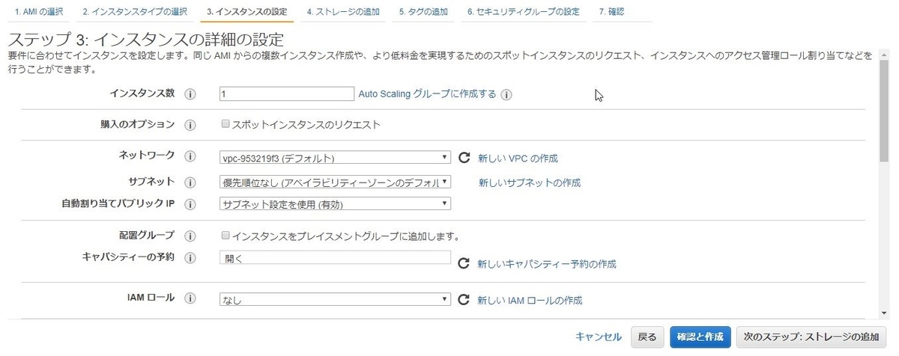Click 新しい IAM ロールの作成 link
The width and height of the screenshot is (899, 356).
point(530,300)
